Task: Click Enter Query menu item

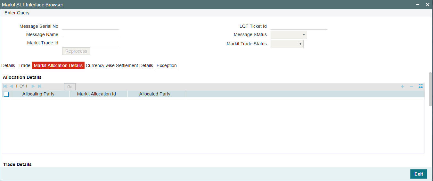Action: click(17, 13)
